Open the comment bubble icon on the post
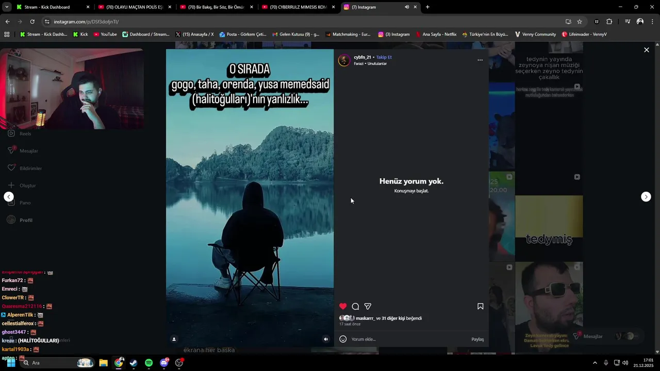Viewport: 660px width, 371px height. coord(355,306)
